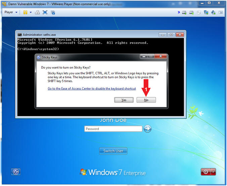This screenshot has width=227, height=186.
Task: Click the sethc.exe command prompt title icon
Action: (19, 35)
